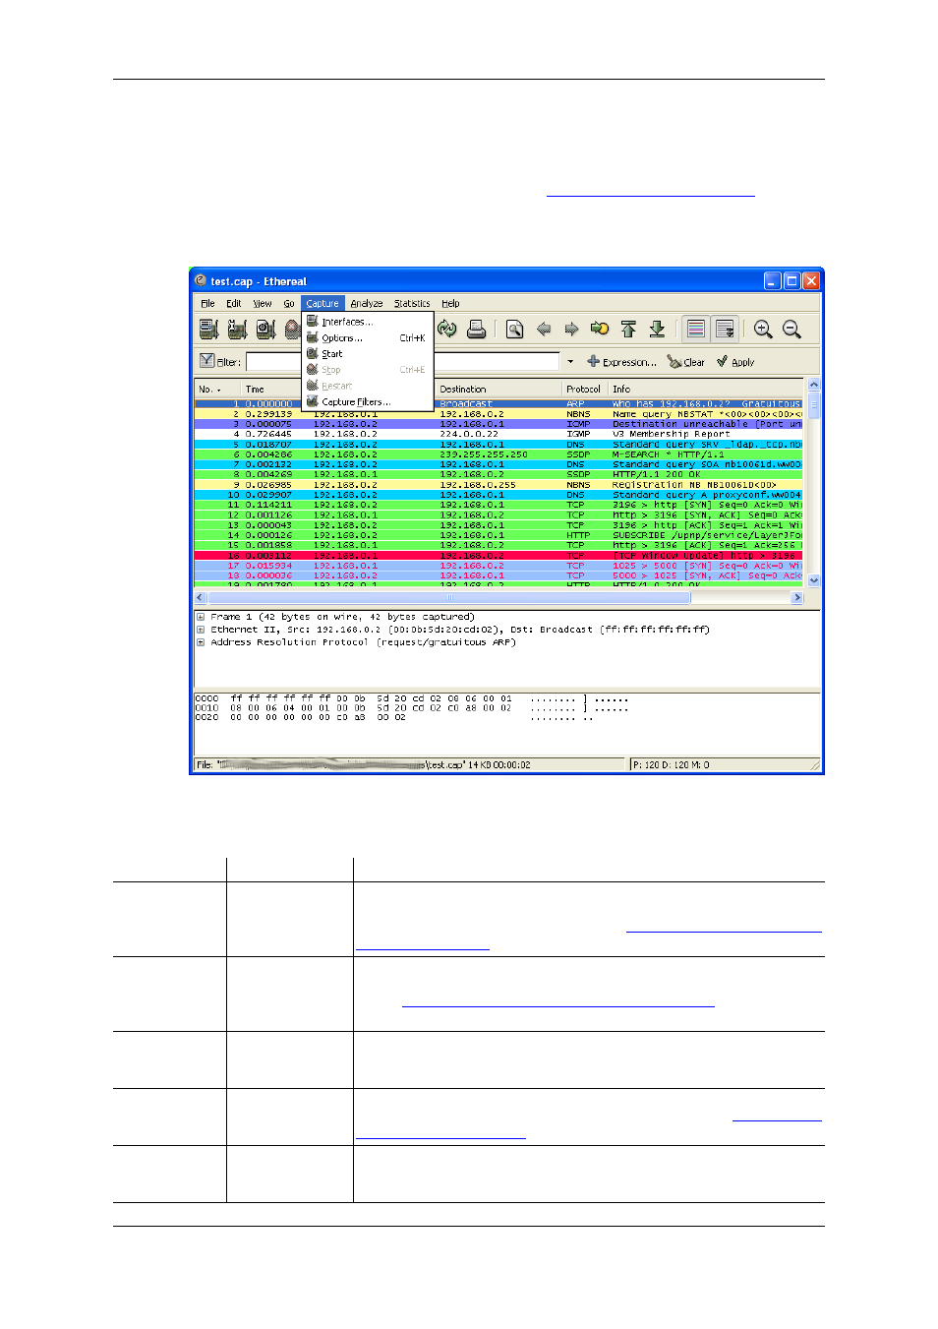Toggle colorize packet list icon
938x1329 pixels.
pos(696,330)
